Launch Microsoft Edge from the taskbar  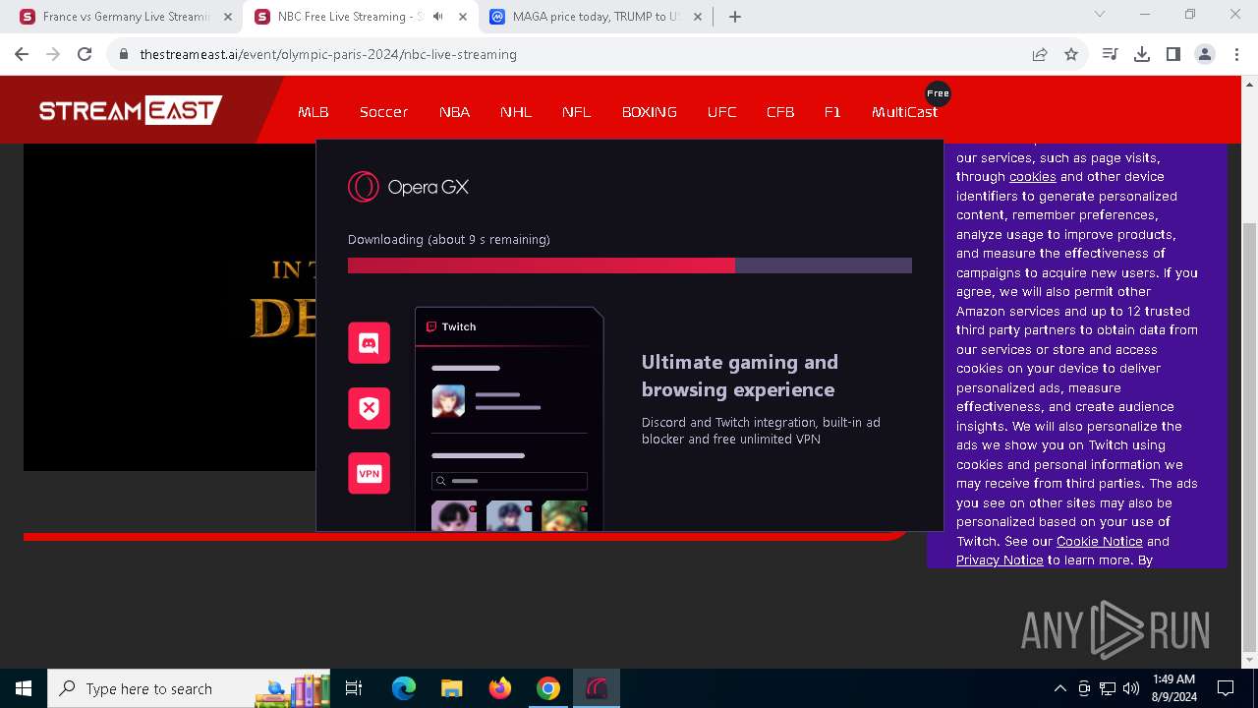pos(404,688)
